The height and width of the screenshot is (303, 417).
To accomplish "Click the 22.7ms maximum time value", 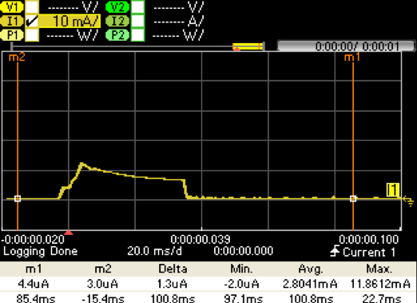I will click(381, 298).
